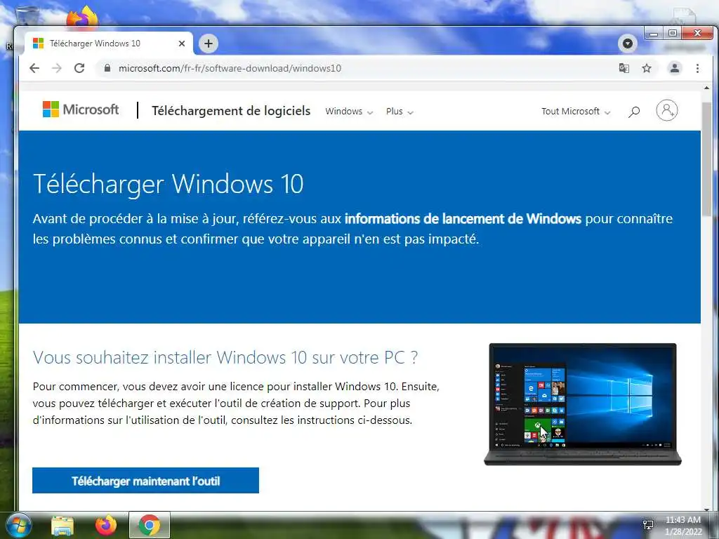Click the page scrollbar up arrow
Viewport: 719px width, 539px height.
click(x=706, y=88)
